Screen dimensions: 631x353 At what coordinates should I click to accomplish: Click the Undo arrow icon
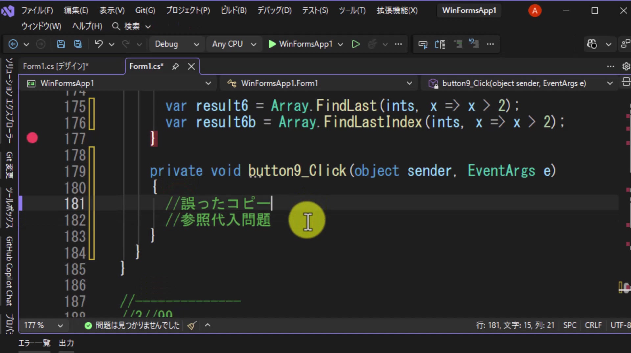[99, 44]
